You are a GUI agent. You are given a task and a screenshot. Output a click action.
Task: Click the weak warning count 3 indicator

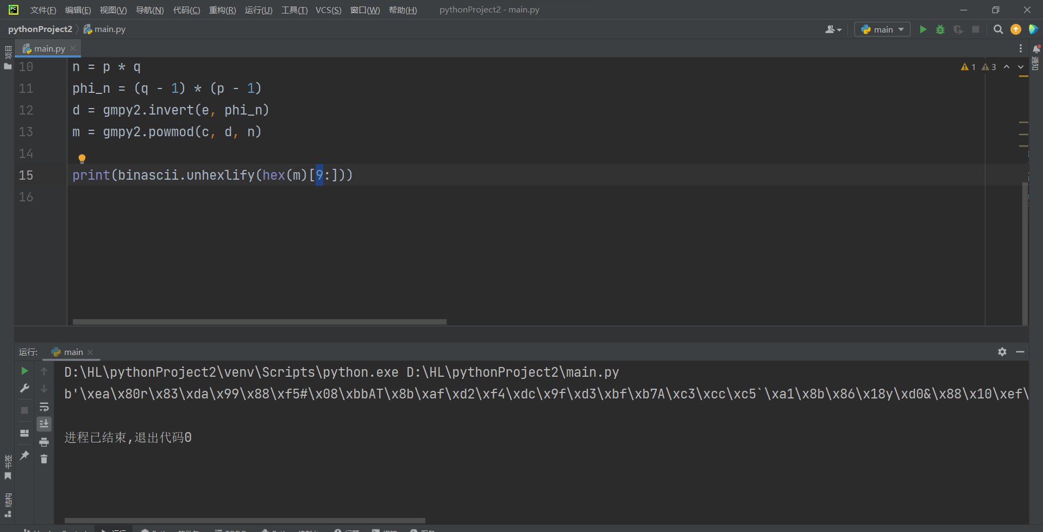989,67
